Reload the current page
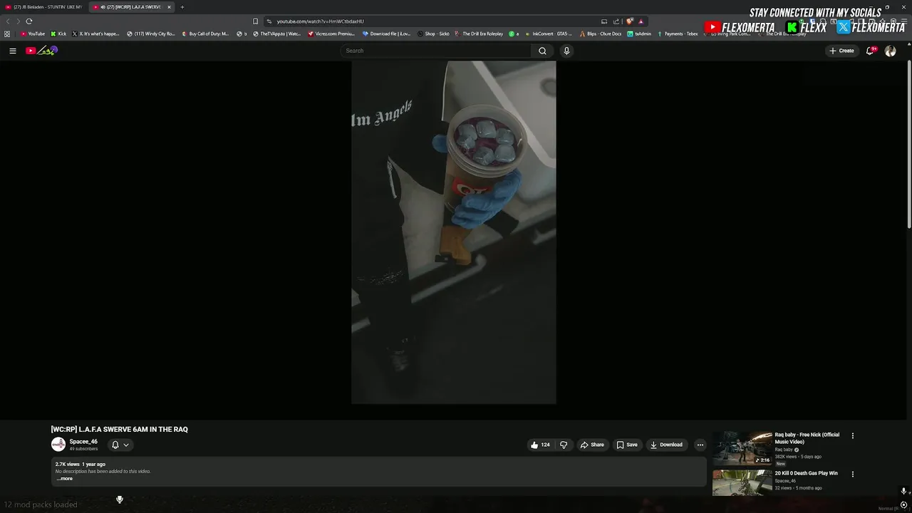912x513 pixels. [x=29, y=21]
